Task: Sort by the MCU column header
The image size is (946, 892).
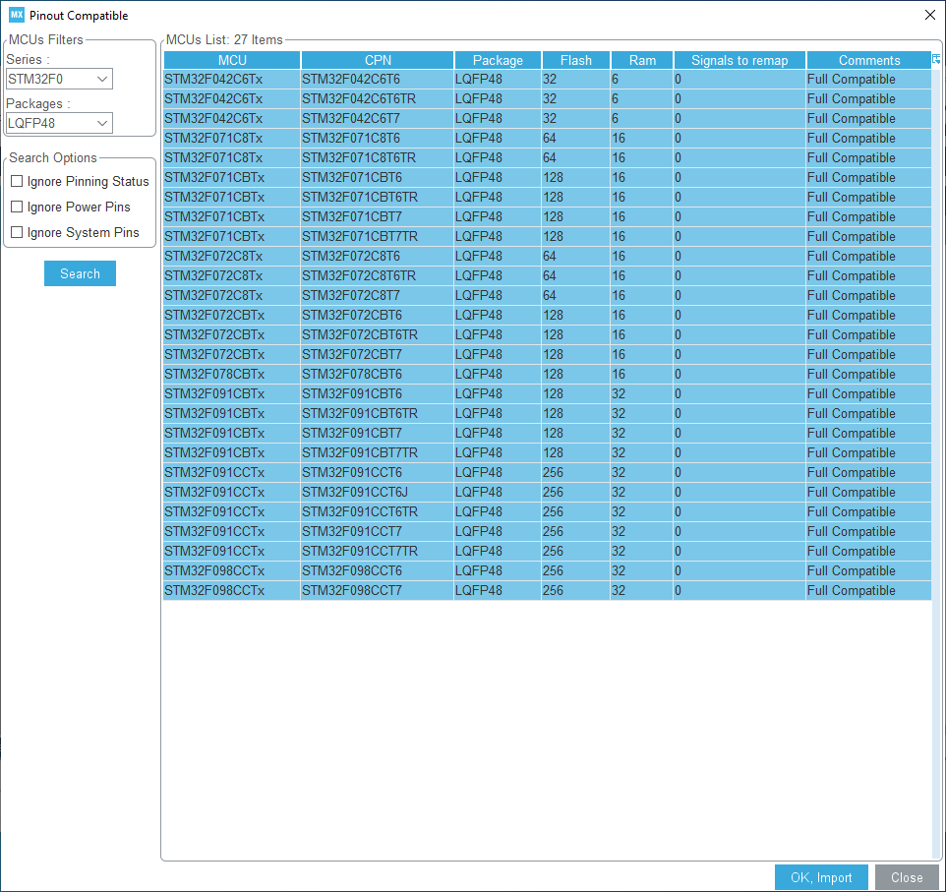Action: click(x=232, y=60)
